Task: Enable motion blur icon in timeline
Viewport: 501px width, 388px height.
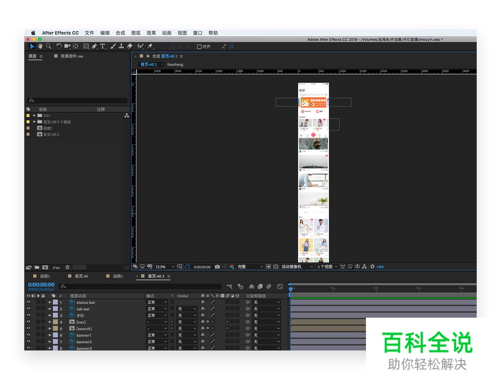Action: pos(269,286)
